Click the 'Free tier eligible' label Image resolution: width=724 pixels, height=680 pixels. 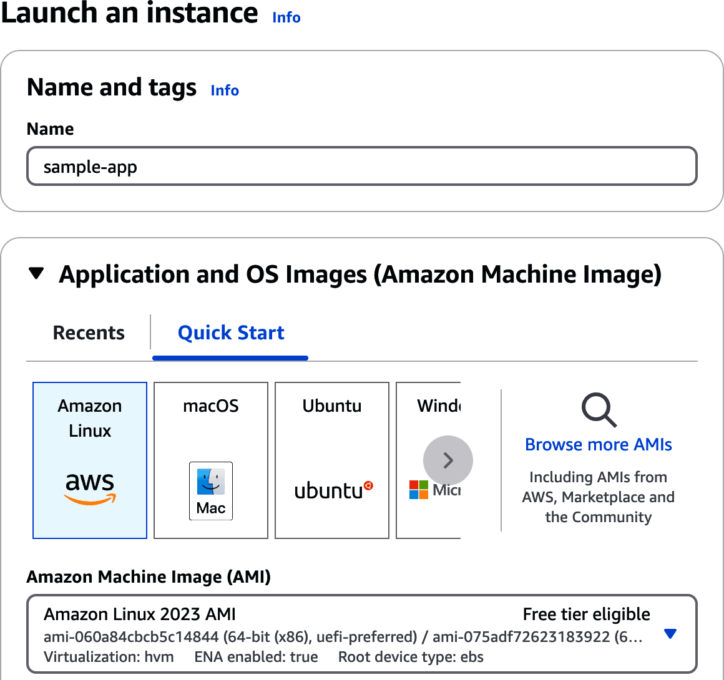pos(587,614)
